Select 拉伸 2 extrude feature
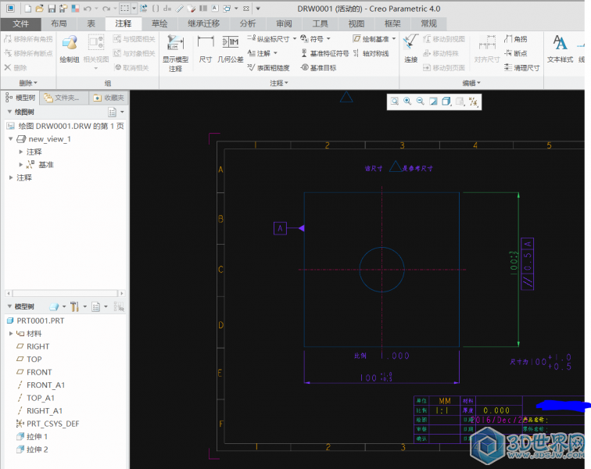 [x=33, y=449]
